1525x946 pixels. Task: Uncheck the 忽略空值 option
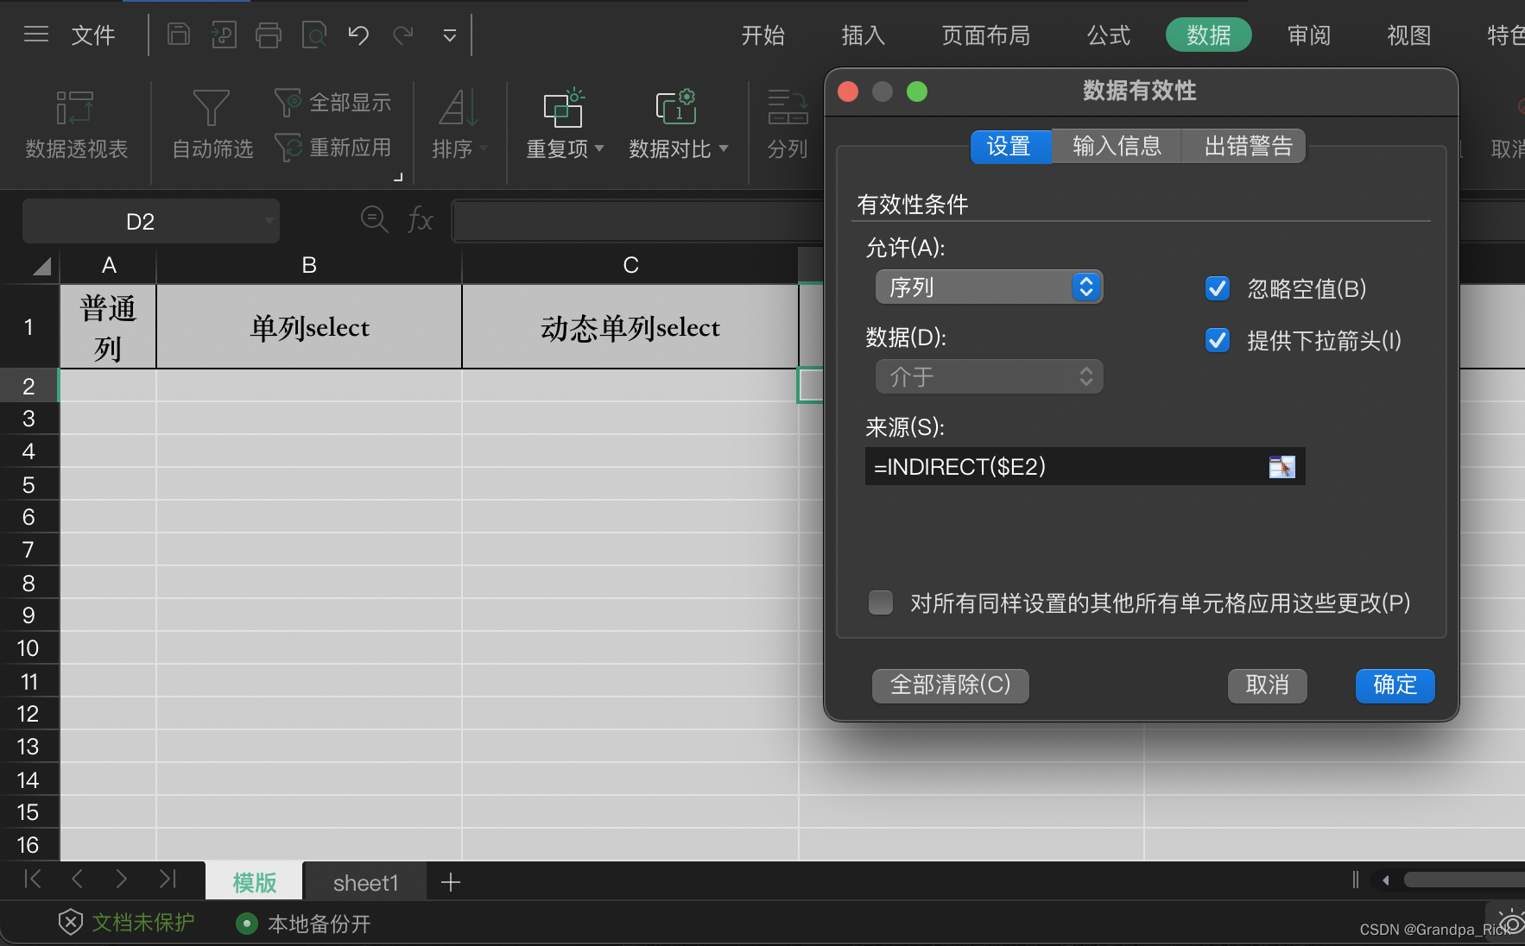pyautogui.click(x=1218, y=288)
